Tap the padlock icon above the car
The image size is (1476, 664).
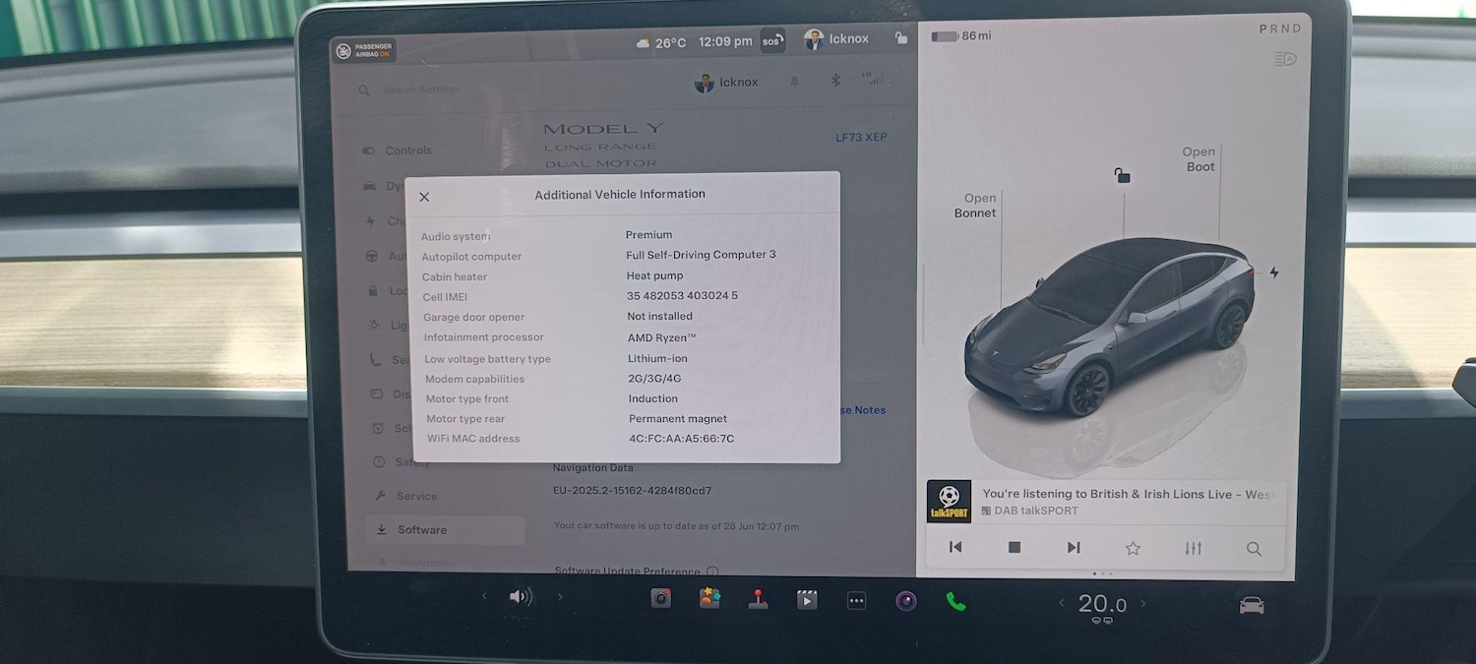point(1122,176)
